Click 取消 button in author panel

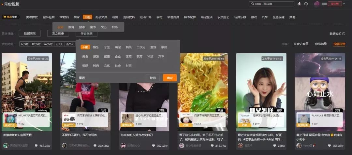(x=153, y=78)
